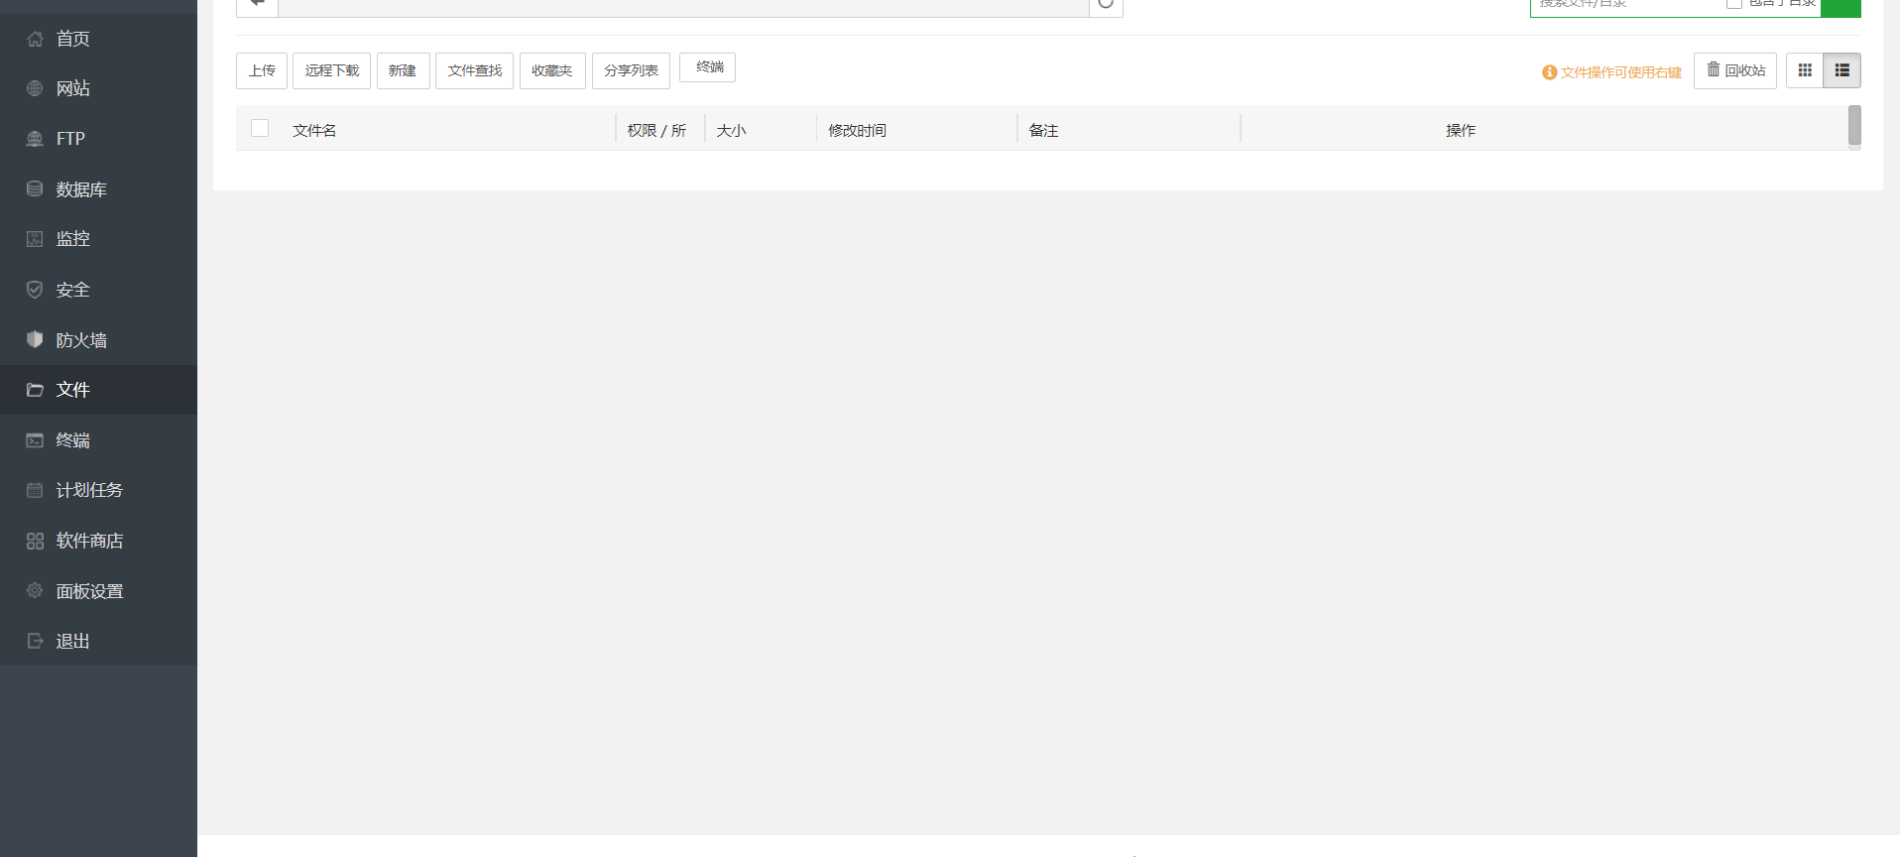The width and height of the screenshot is (1900, 857).
Task: Click the 防火墙 shield icon
Action: pos(35,339)
